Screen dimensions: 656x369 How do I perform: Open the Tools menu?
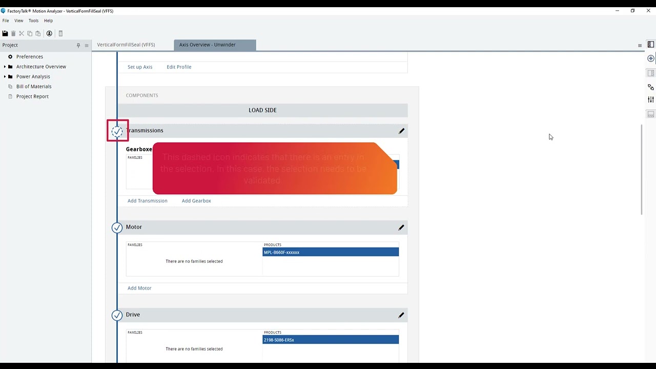tap(33, 20)
